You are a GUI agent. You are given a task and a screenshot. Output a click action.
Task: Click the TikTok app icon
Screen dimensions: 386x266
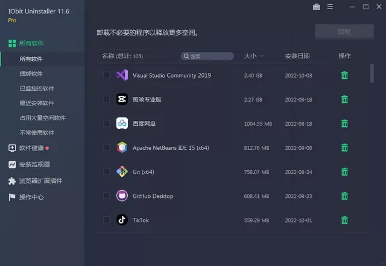click(x=122, y=220)
